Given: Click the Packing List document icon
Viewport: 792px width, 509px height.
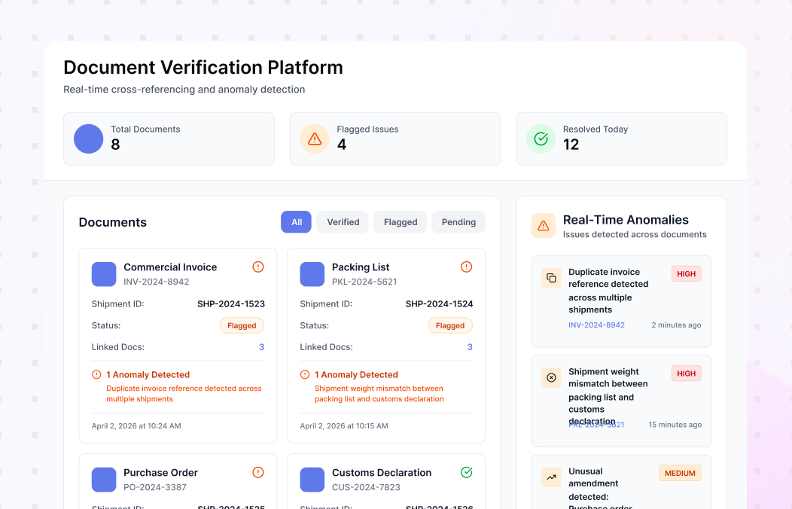Looking at the screenshot, I should coord(312,274).
